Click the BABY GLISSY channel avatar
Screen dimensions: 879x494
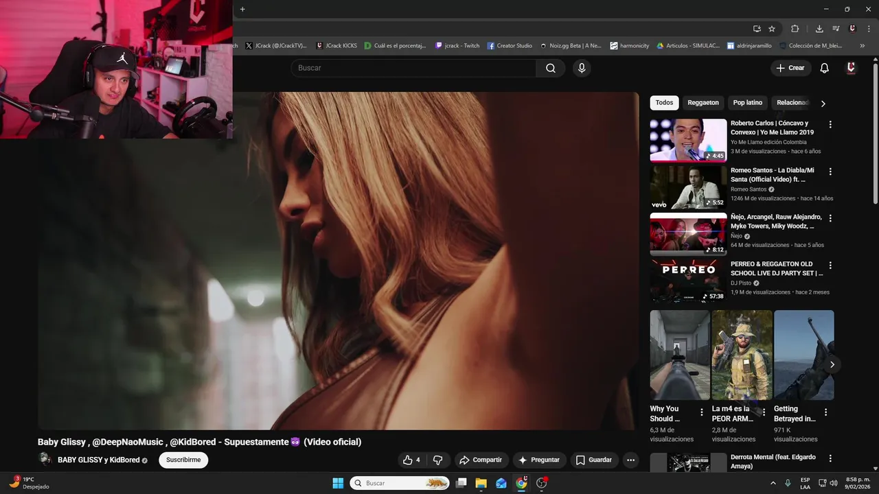pyautogui.click(x=45, y=459)
